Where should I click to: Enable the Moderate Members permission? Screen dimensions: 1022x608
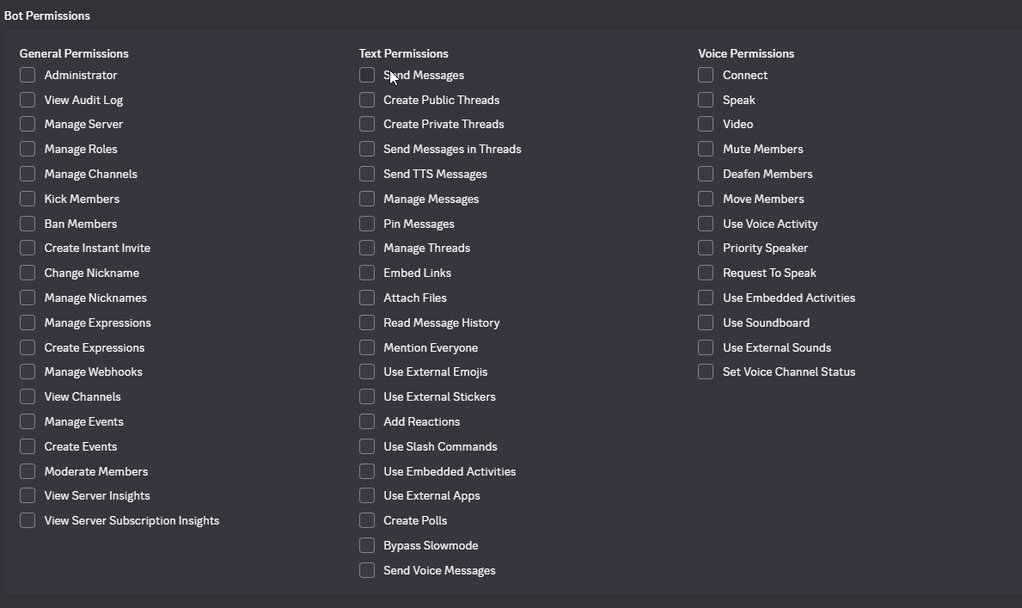coord(28,472)
